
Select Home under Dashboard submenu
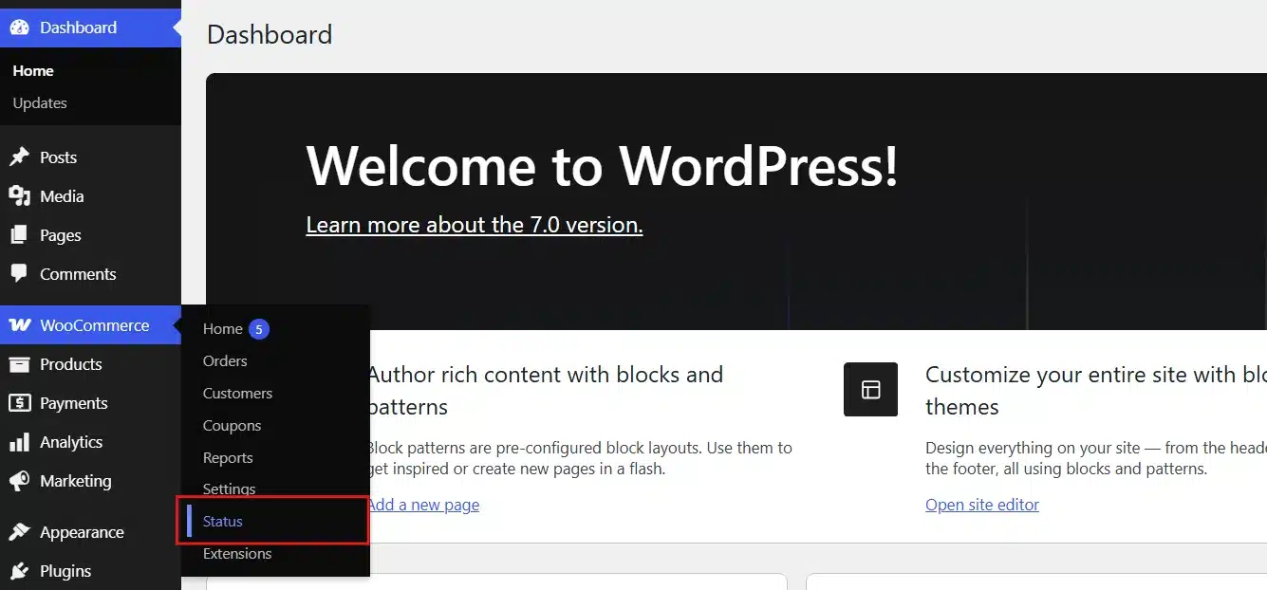click(33, 71)
